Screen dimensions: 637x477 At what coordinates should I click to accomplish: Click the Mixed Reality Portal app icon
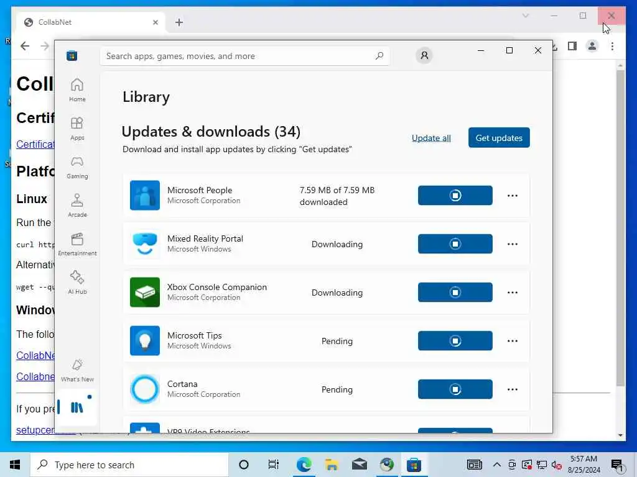click(144, 243)
